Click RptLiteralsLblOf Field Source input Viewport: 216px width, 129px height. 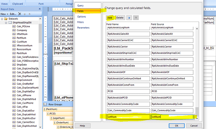point(172,72)
